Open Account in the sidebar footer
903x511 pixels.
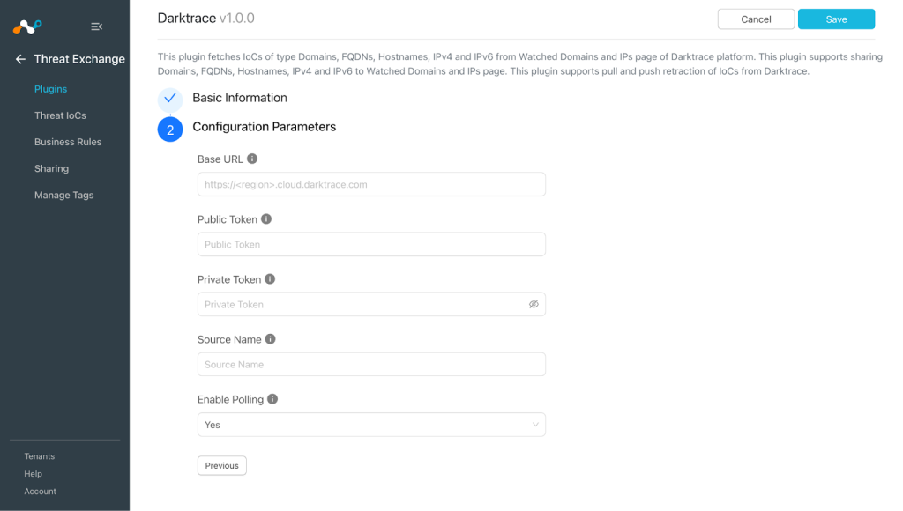pos(41,492)
